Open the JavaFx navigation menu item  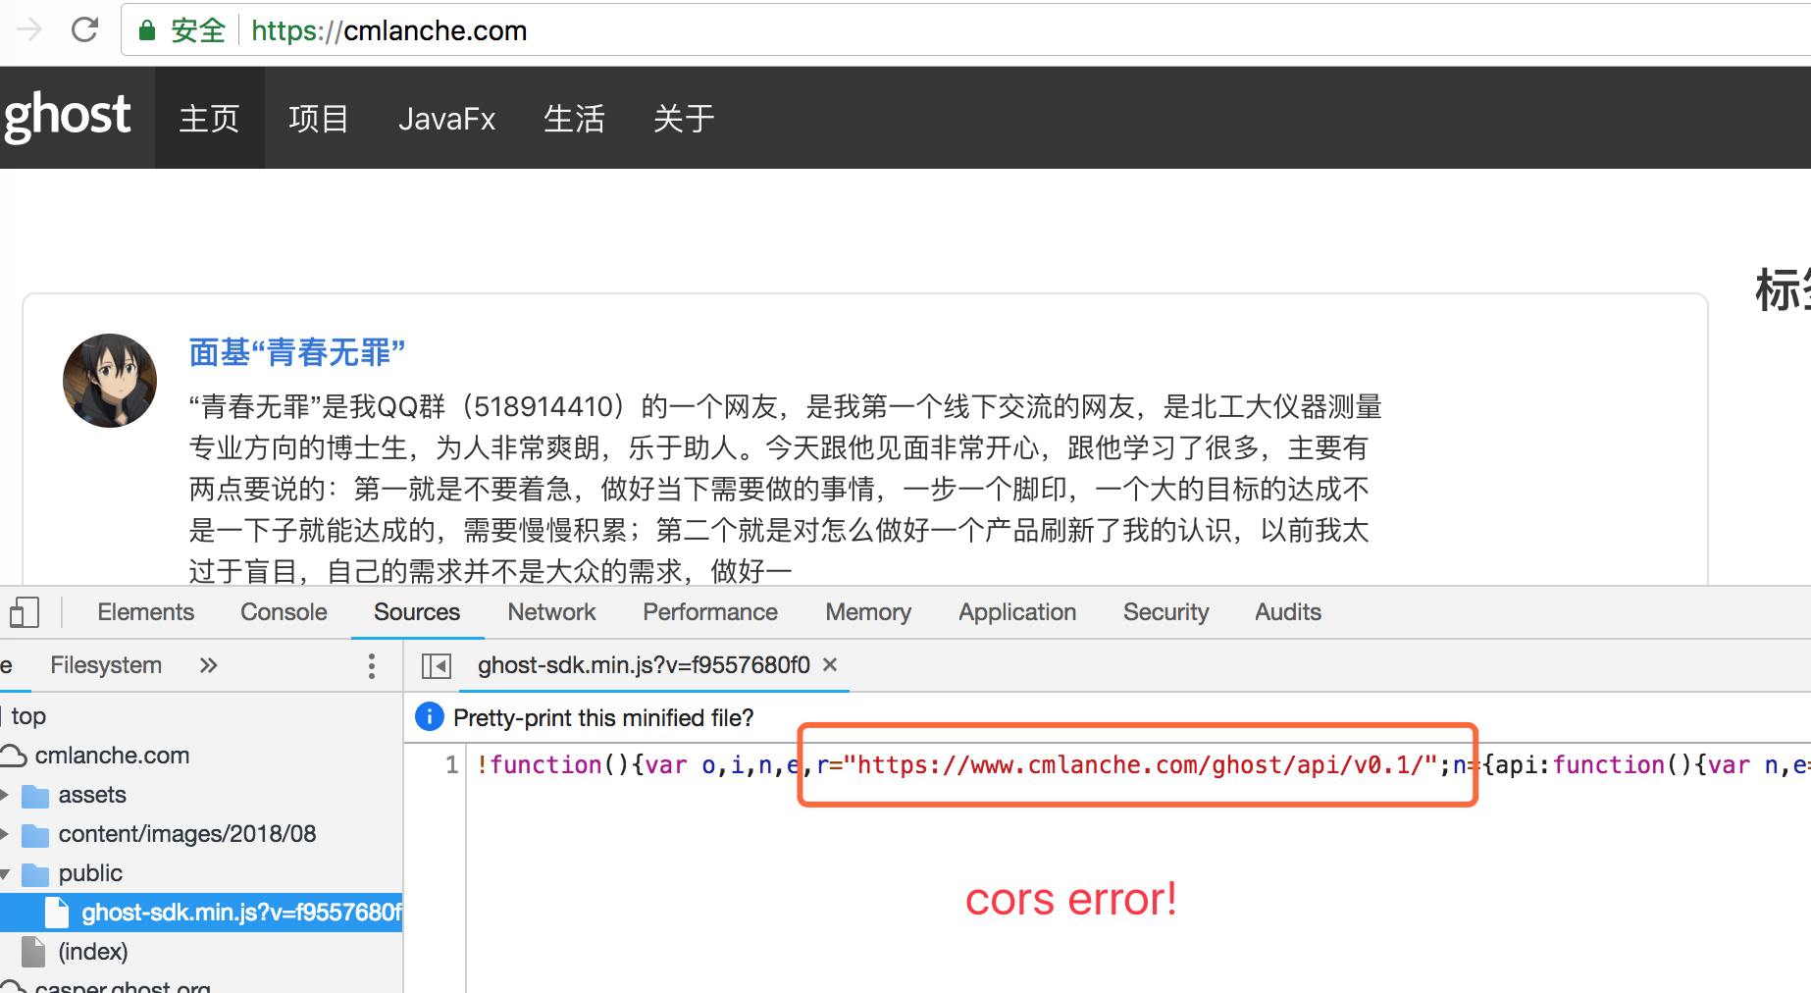[x=446, y=119]
